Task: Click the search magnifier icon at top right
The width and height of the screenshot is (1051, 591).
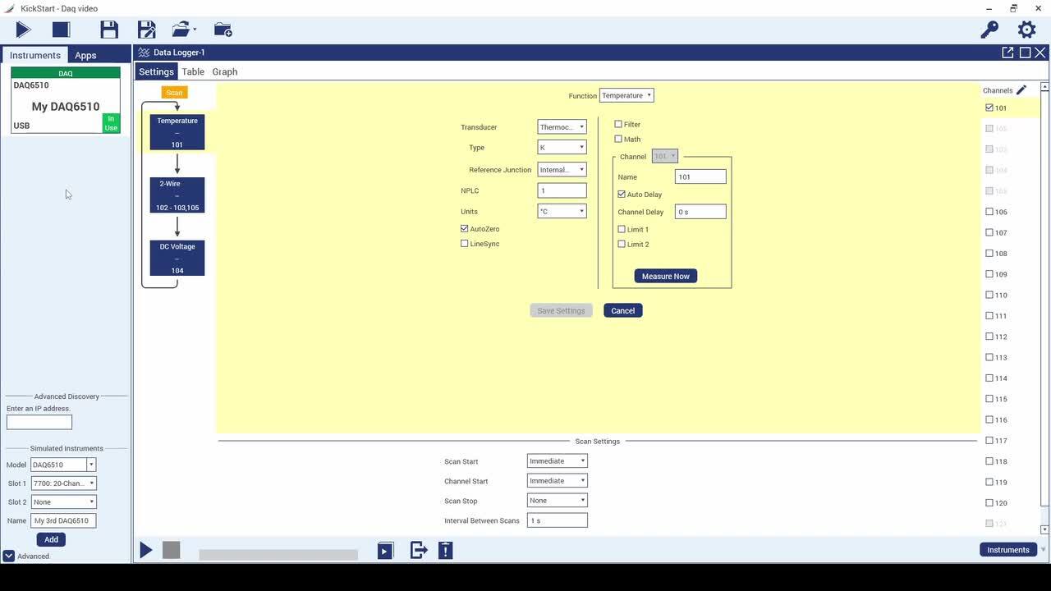Action: [x=989, y=29]
